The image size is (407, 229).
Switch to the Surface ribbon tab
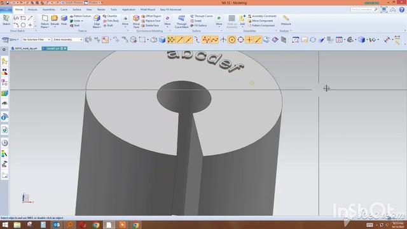click(x=76, y=10)
